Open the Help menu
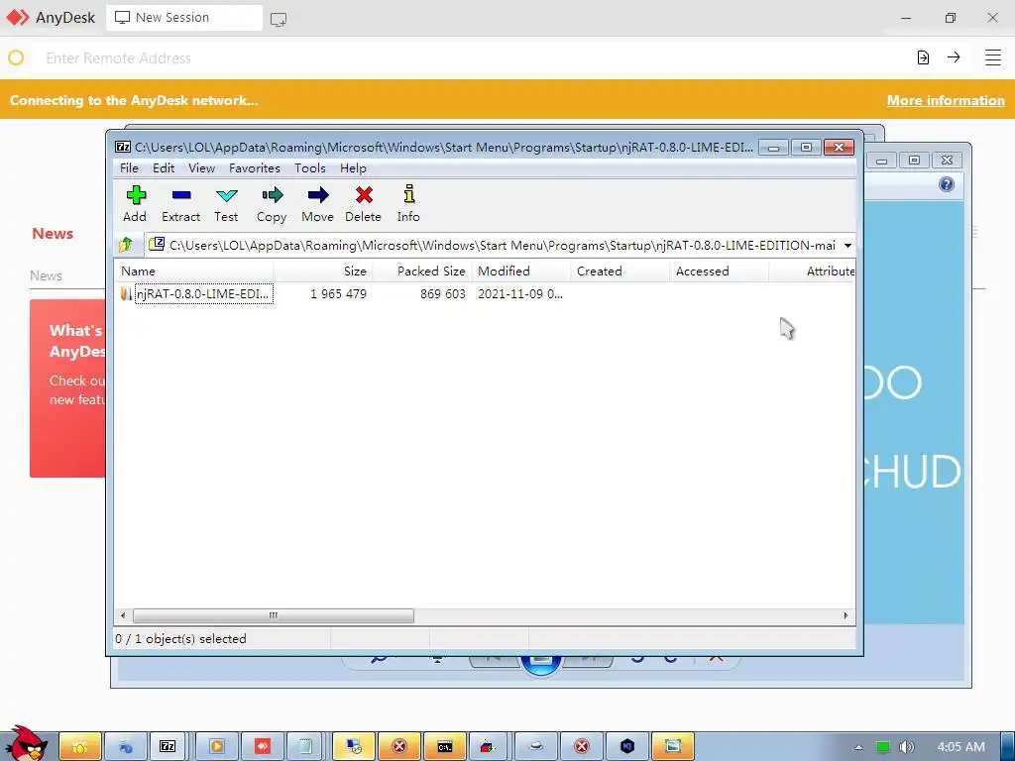Image resolution: width=1015 pixels, height=761 pixels. (353, 168)
